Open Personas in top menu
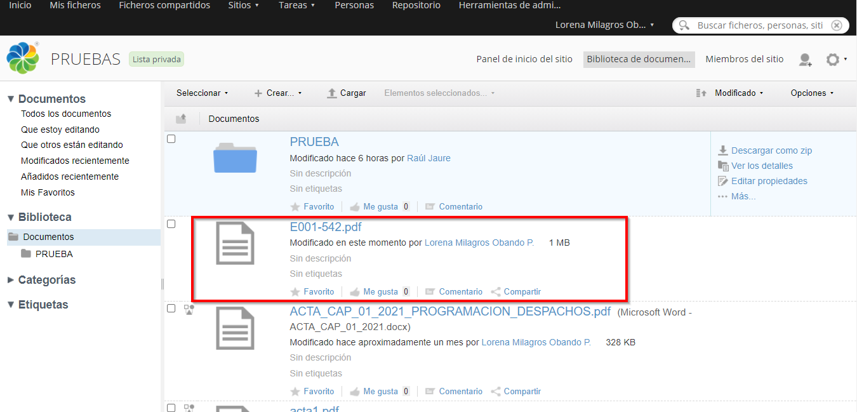The height and width of the screenshot is (412, 857). [x=354, y=5]
